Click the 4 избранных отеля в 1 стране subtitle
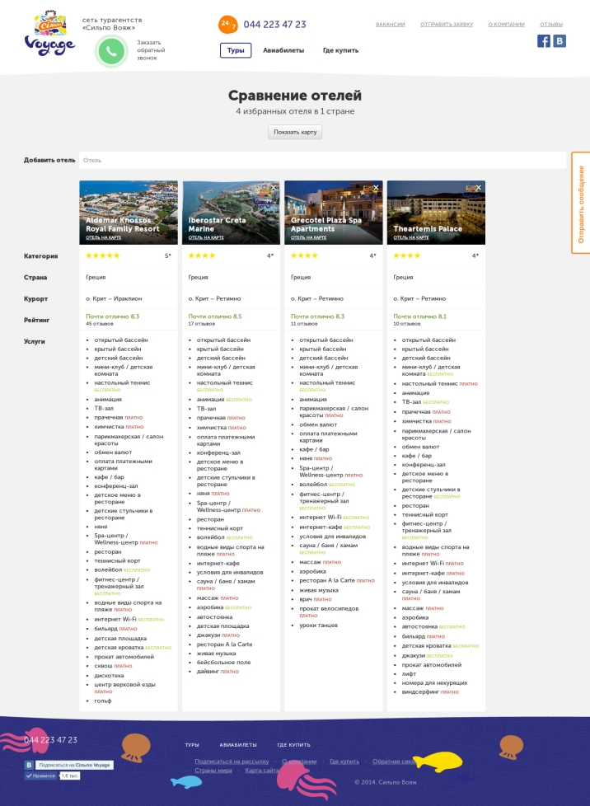This screenshot has height=806, width=590. (x=295, y=111)
